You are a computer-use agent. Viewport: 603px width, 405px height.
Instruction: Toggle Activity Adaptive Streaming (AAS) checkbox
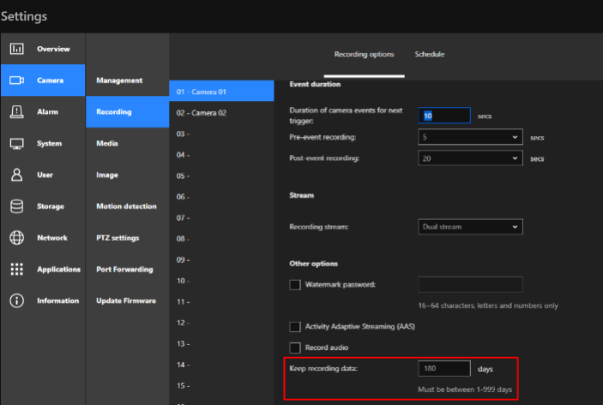click(x=295, y=326)
